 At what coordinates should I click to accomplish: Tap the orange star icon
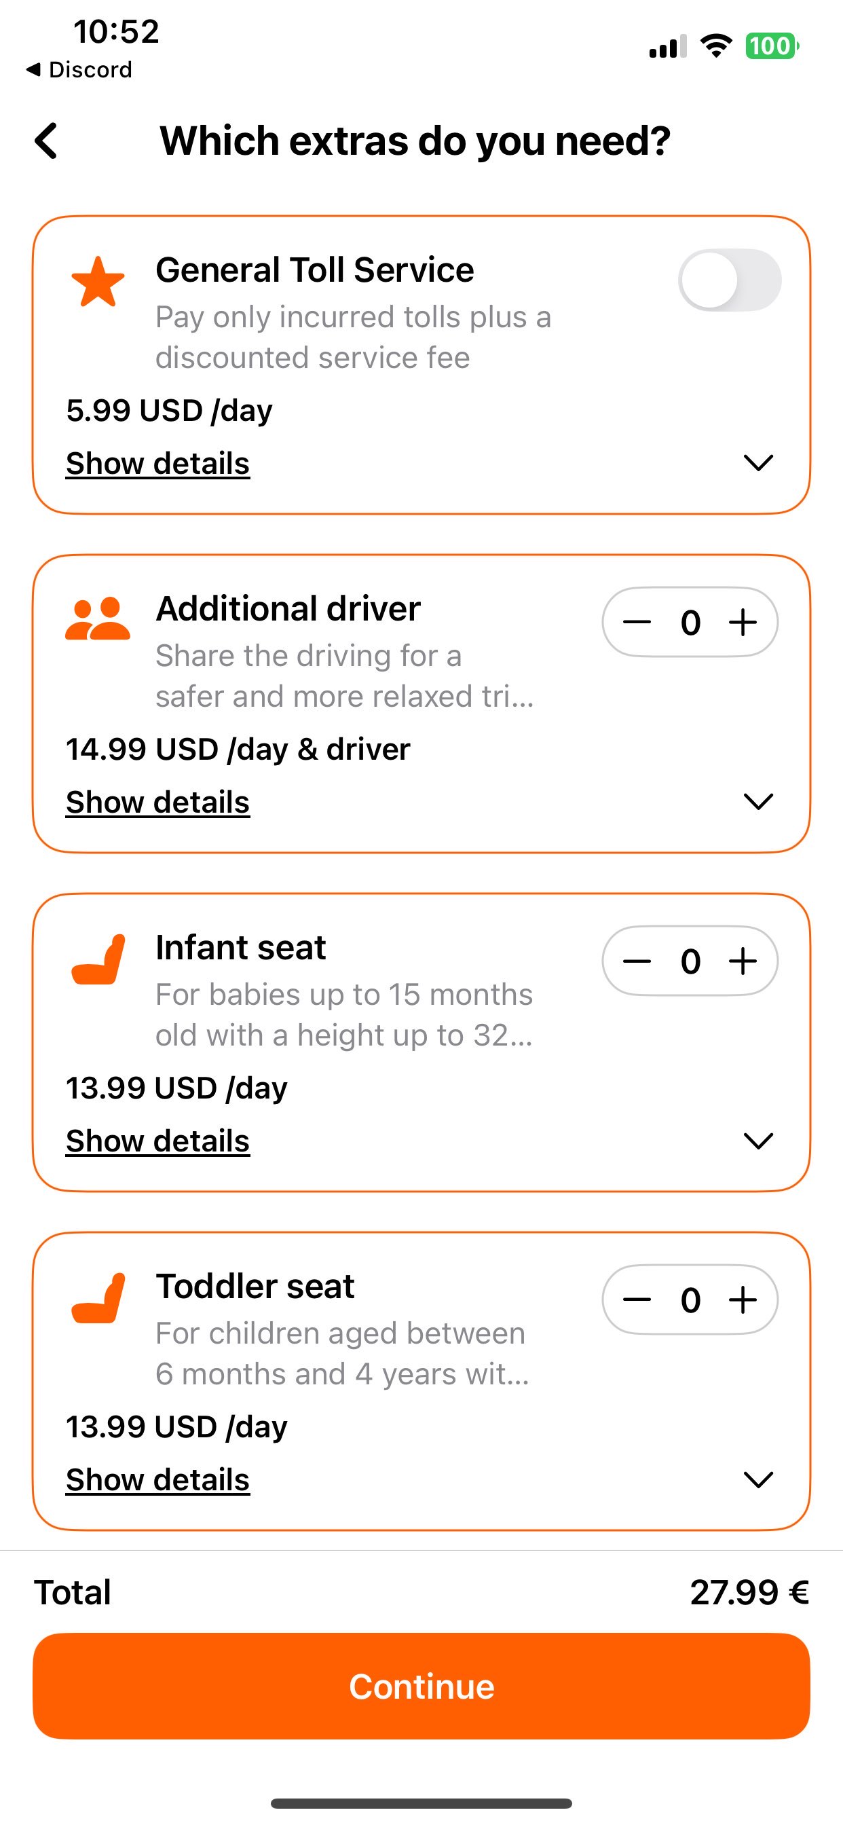98,282
